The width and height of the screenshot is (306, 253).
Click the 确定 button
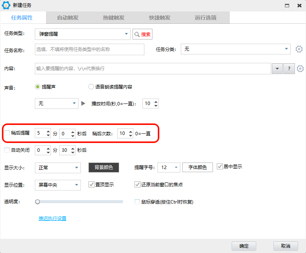tap(244, 246)
